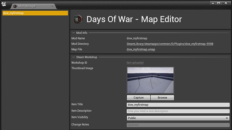The height and width of the screenshot is (130, 232).
Task: Close the Mod Manager tab
Action: click(52, 6)
